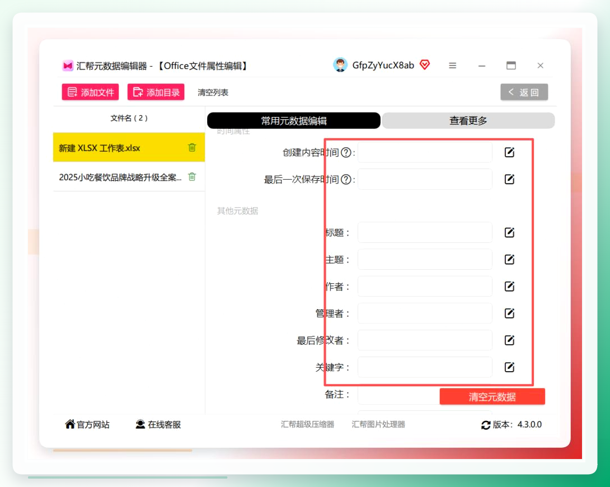Click the VIP diamond badge icon
The image size is (610, 487).
pos(425,64)
